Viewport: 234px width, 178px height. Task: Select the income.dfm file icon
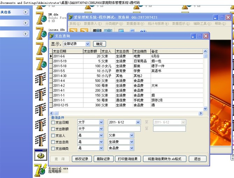(x=41, y=34)
